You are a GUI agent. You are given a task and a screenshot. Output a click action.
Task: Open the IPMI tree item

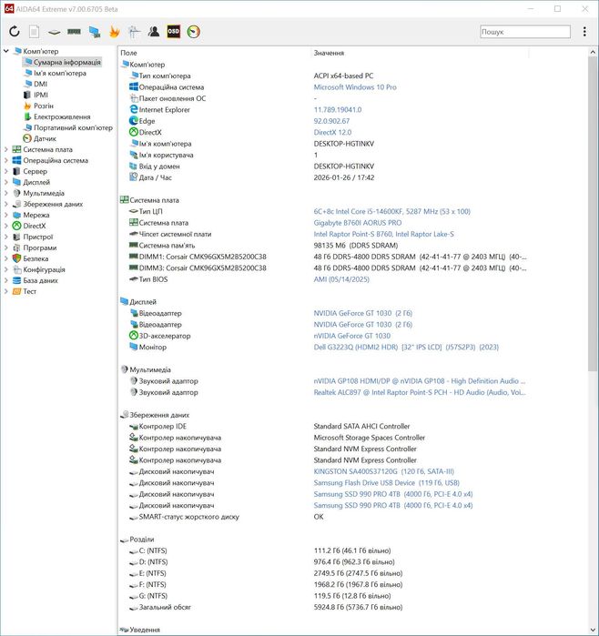(x=36, y=95)
